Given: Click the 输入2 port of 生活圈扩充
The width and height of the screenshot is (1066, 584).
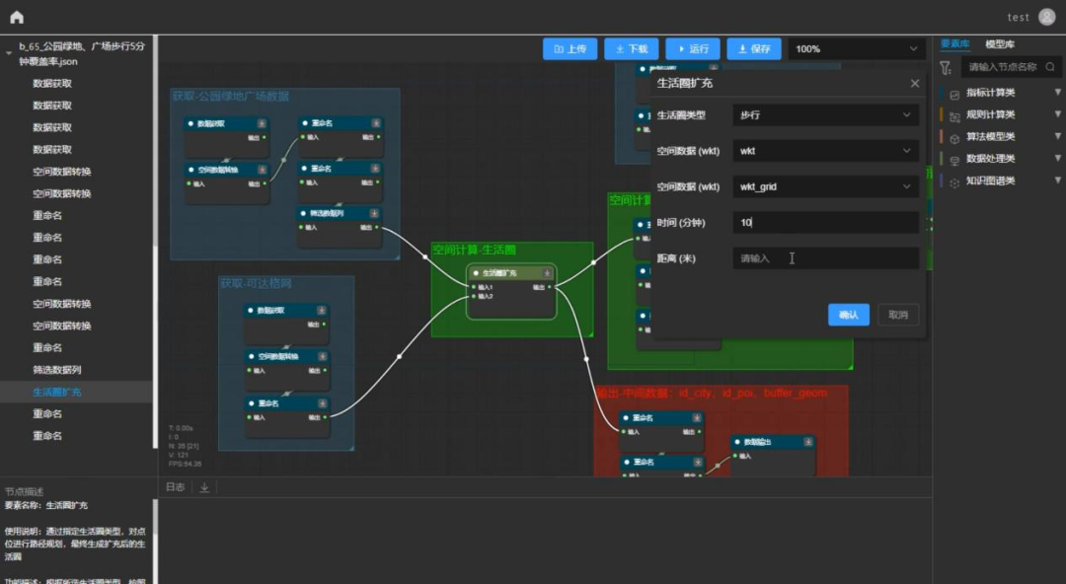Looking at the screenshot, I should click(474, 296).
